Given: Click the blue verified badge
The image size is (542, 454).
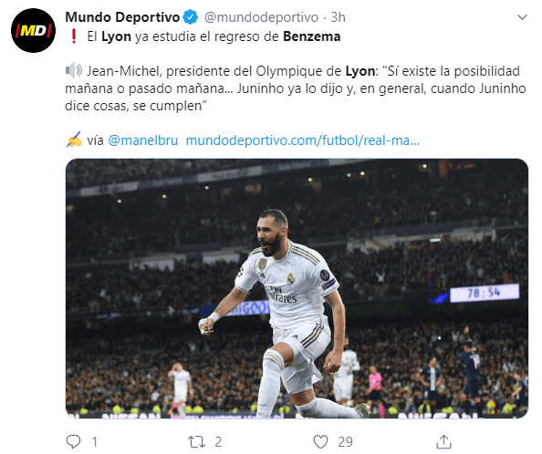Looking at the screenshot, I should click(x=191, y=17).
